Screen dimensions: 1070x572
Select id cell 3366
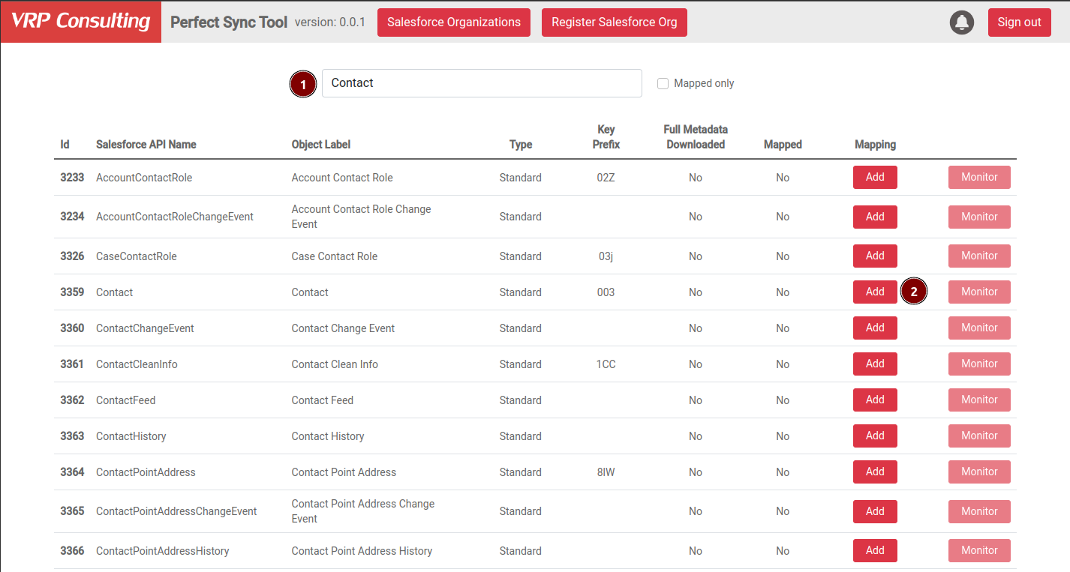click(72, 551)
